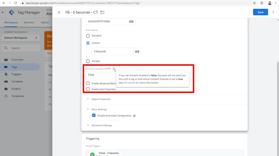Click the Triggering section heading

(93, 139)
